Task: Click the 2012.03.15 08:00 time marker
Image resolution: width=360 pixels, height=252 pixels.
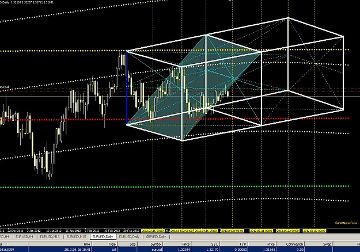Action: (x=153, y=231)
